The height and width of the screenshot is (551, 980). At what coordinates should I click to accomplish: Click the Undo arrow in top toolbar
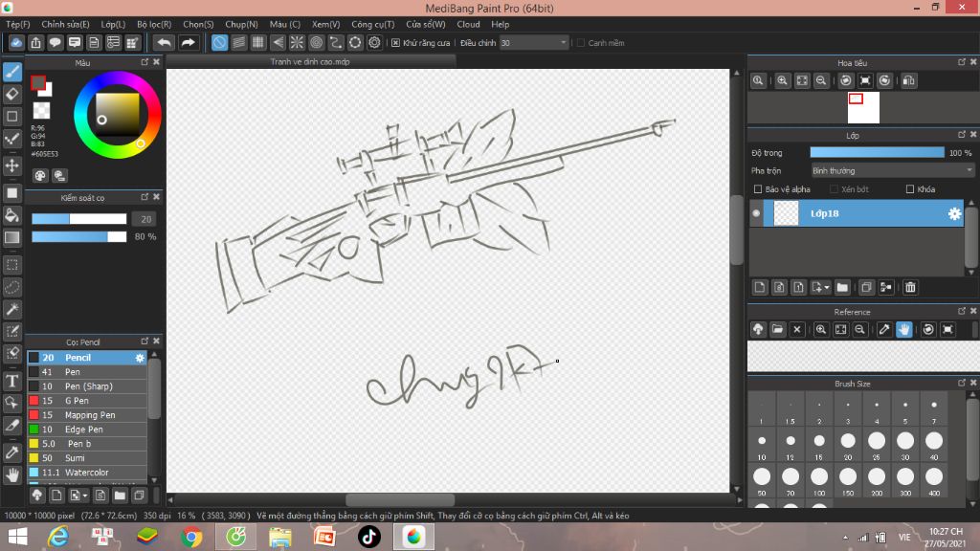coord(165,43)
